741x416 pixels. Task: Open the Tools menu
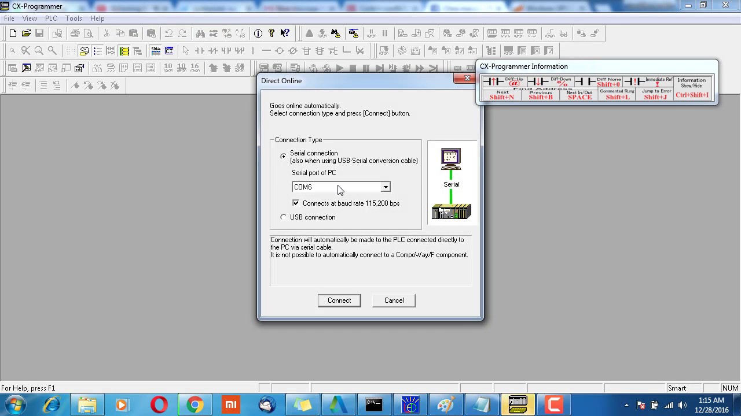[x=74, y=18]
